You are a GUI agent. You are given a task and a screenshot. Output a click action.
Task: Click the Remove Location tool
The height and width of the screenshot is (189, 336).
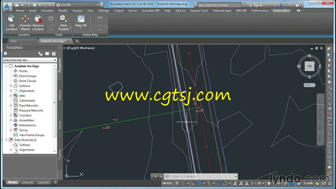(x=38, y=23)
